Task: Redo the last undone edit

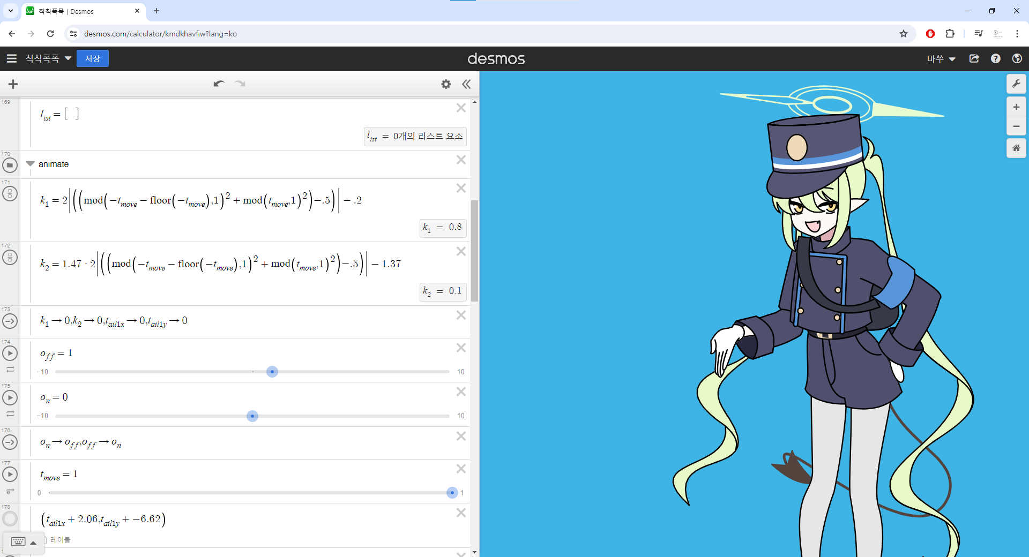Action: [x=240, y=84]
